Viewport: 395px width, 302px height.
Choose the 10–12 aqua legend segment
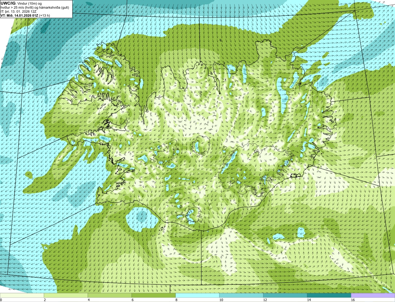(x=242, y=296)
